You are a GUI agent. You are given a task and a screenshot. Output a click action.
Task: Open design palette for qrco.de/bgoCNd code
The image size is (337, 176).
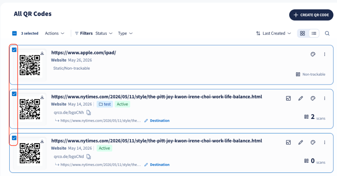[313, 142]
